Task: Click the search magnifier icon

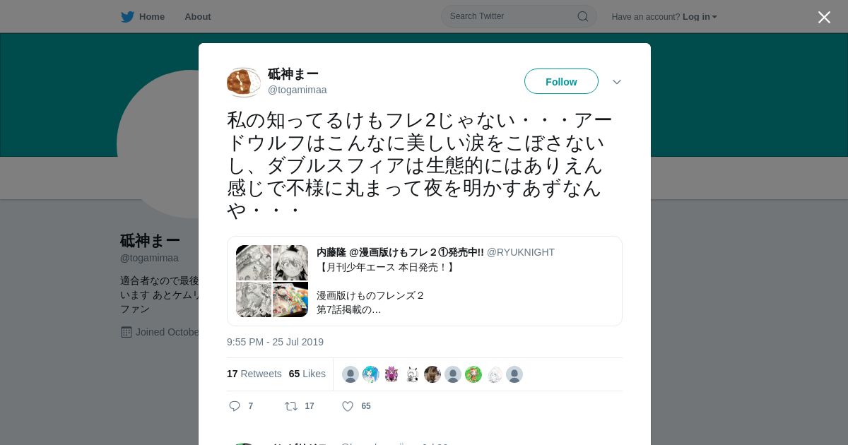Action: click(x=583, y=16)
